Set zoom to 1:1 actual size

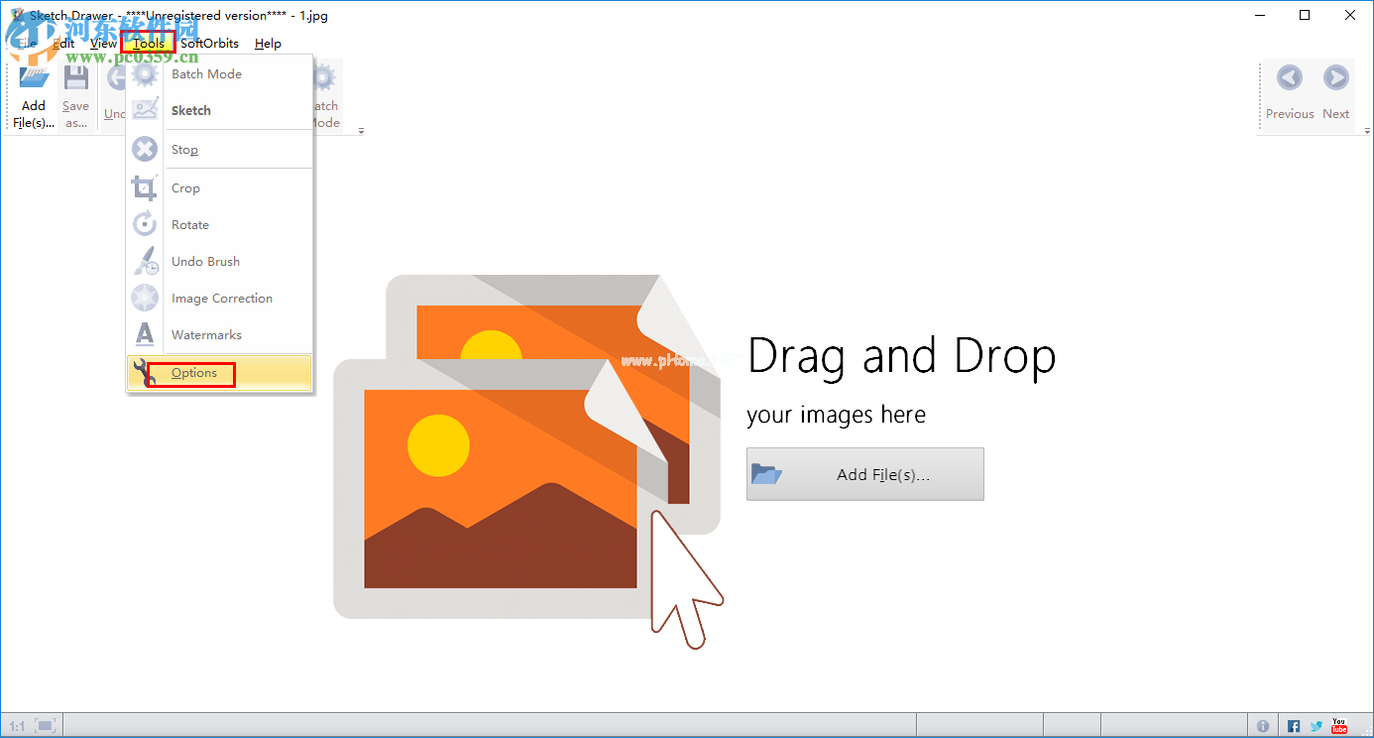pyautogui.click(x=17, y=726)
